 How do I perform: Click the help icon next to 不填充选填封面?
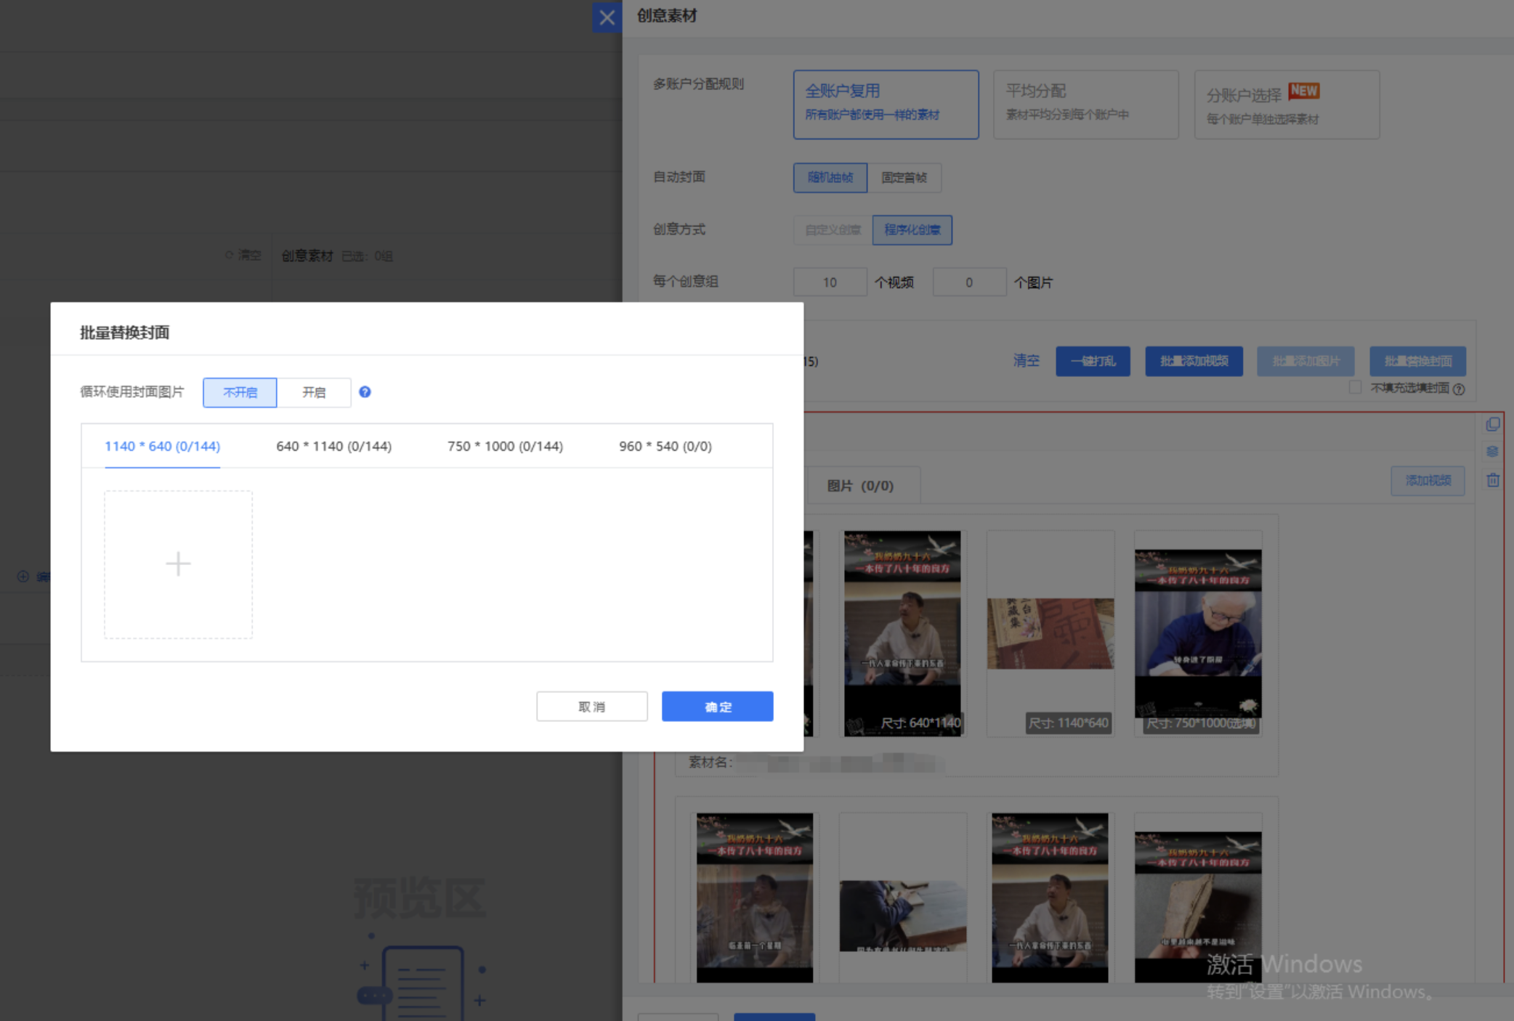tap(1458, 389)
